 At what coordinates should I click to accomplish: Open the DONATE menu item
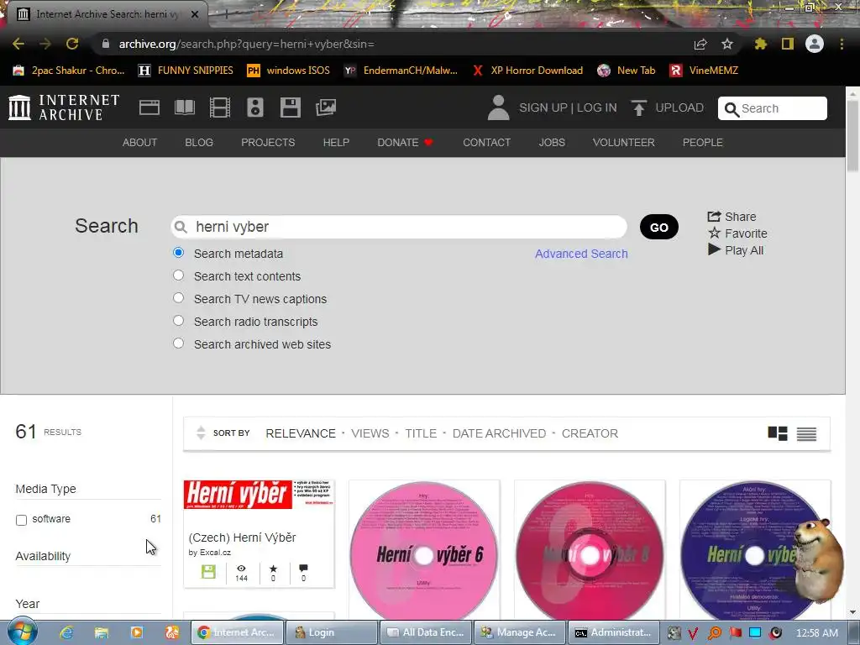tap(405, 143)
